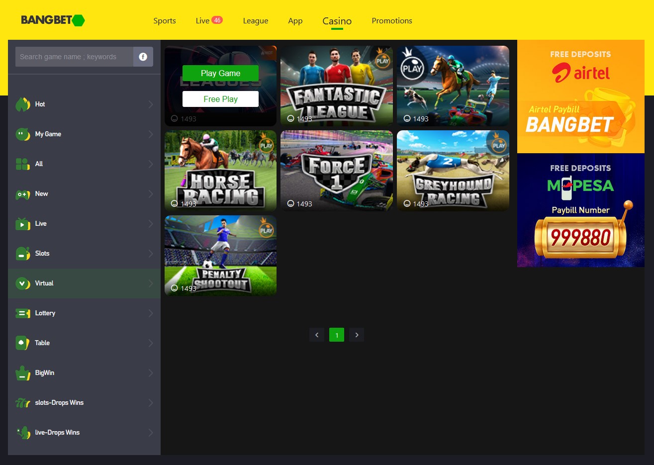Click the BigWin label

tap(45, 373)
